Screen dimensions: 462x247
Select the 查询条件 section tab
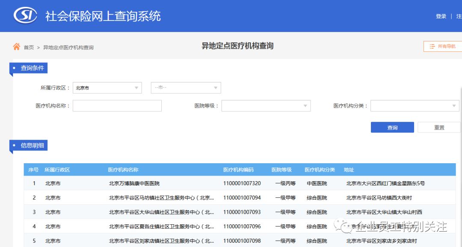point(29,68)
